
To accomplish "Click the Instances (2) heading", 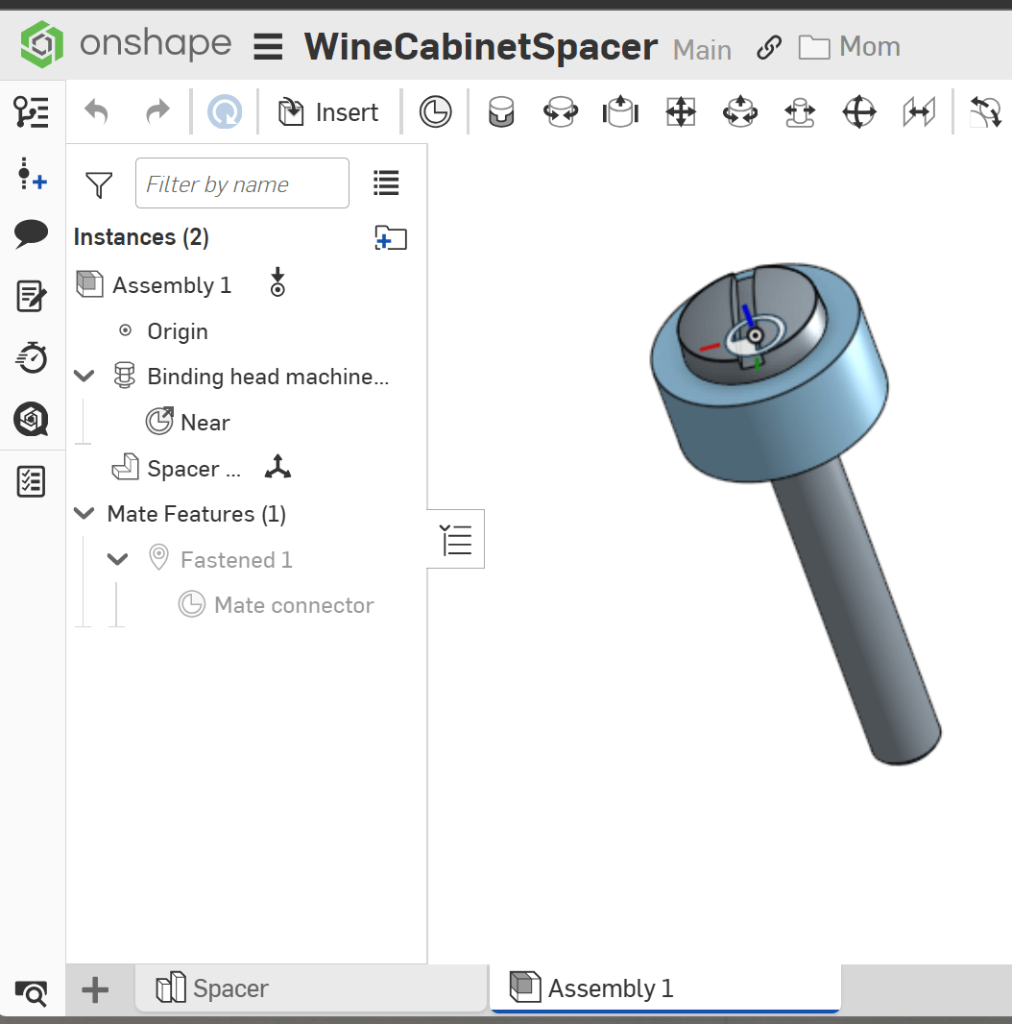I will [x=141, y=237].
